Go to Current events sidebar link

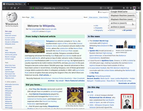pos(10,38)
